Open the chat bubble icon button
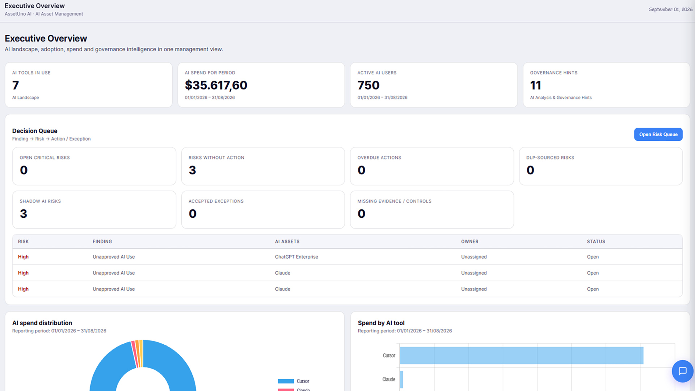 point(682,371)
